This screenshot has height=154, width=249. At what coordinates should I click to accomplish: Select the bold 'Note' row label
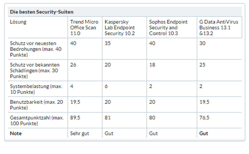(16, 133)
